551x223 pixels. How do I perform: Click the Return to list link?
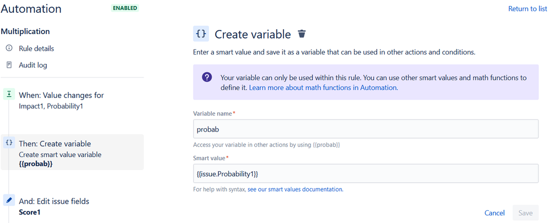point(527,9)
